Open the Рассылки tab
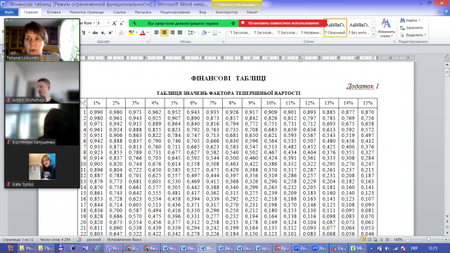 point(143,13)
